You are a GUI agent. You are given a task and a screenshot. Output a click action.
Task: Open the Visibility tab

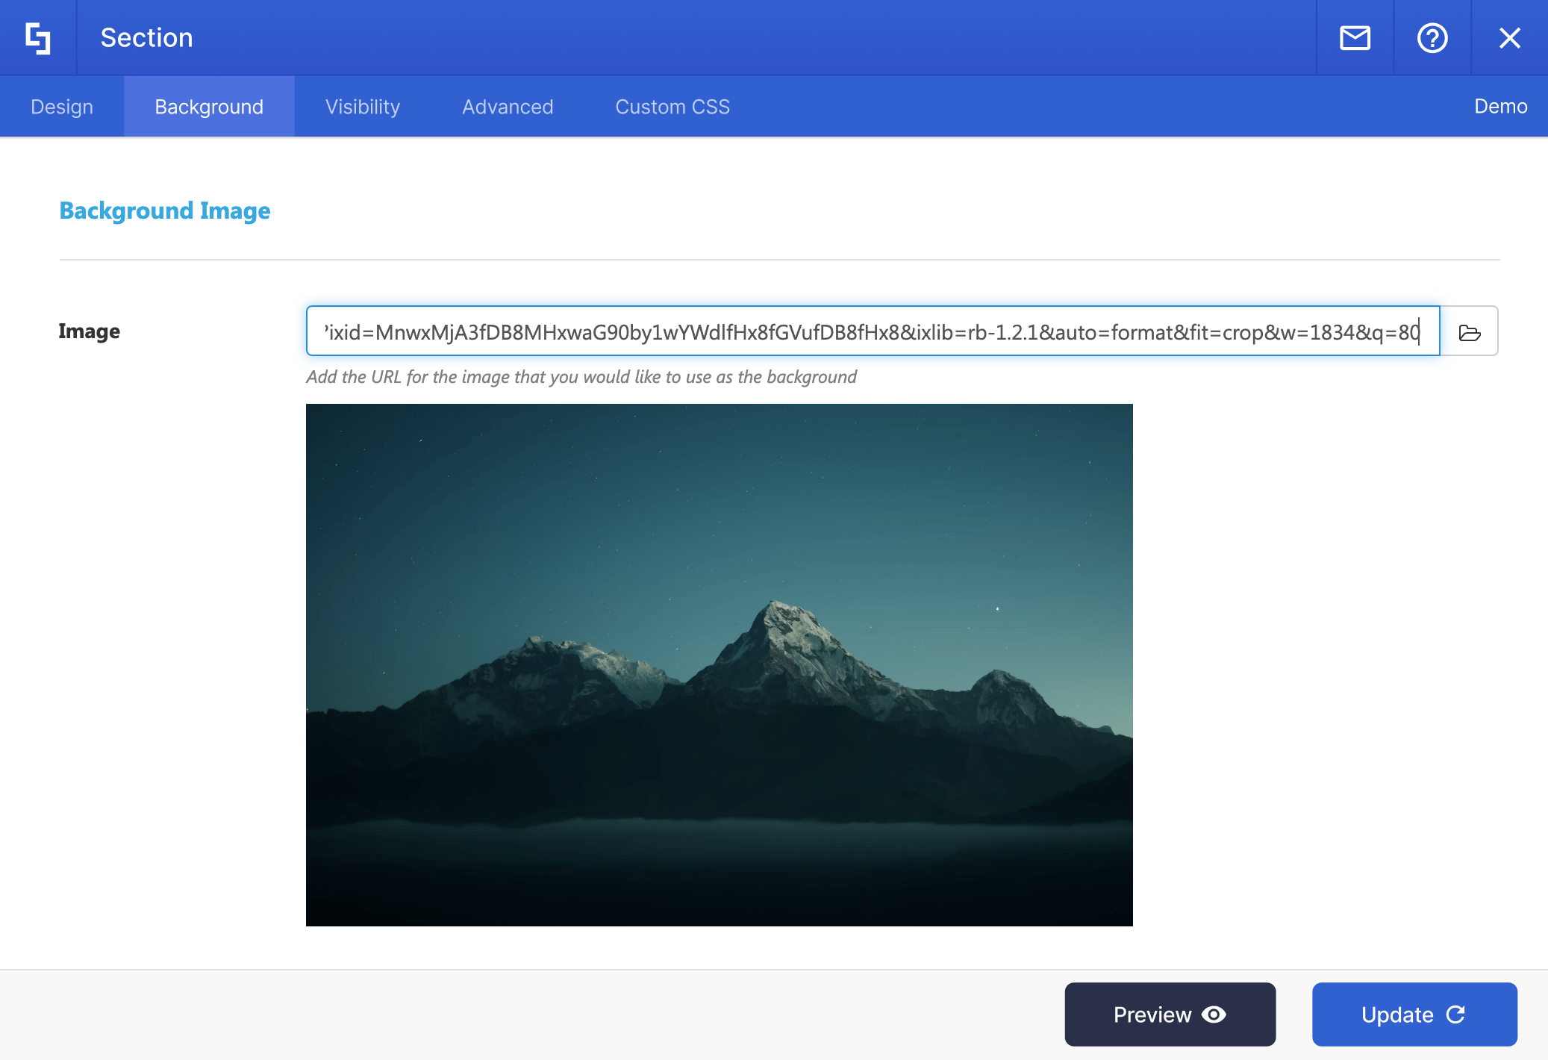click(x=363, y=107)
